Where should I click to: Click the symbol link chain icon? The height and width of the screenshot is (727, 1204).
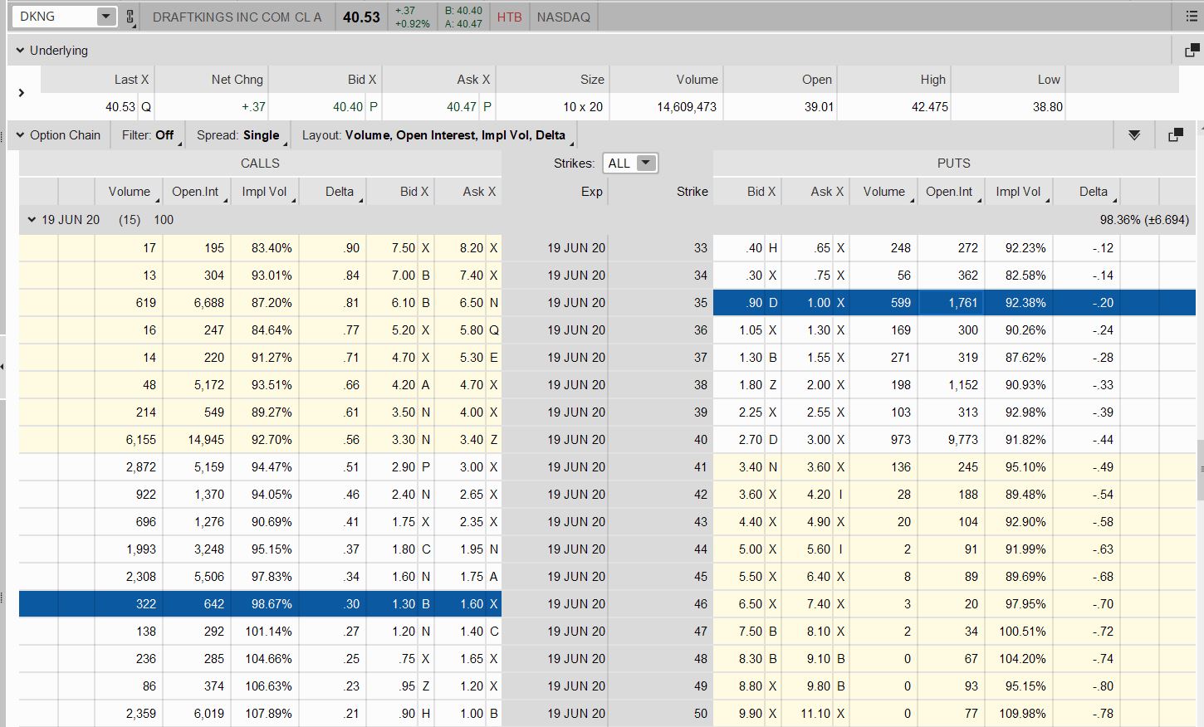[x=130, y=17]
